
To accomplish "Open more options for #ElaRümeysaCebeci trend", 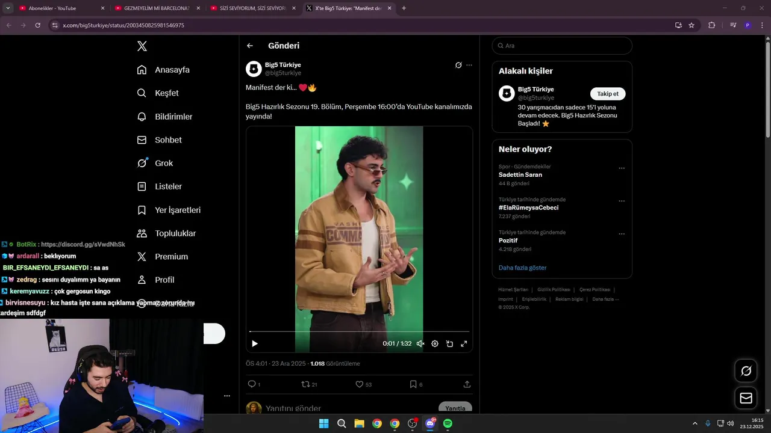I will tap(622, 201).
